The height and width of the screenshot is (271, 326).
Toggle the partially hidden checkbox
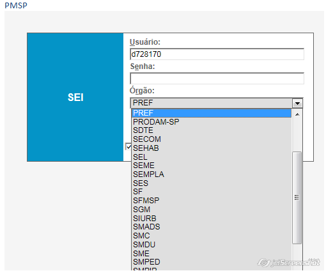(x=128, y=146)
